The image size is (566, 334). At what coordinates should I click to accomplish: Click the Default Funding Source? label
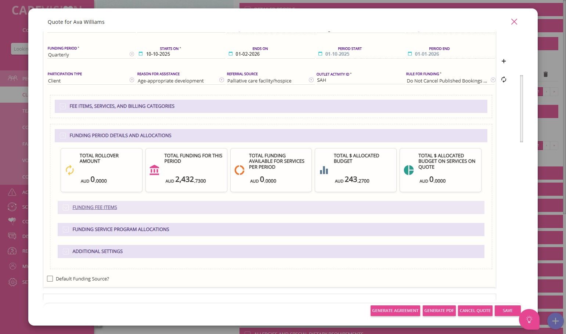coord(82,279)
